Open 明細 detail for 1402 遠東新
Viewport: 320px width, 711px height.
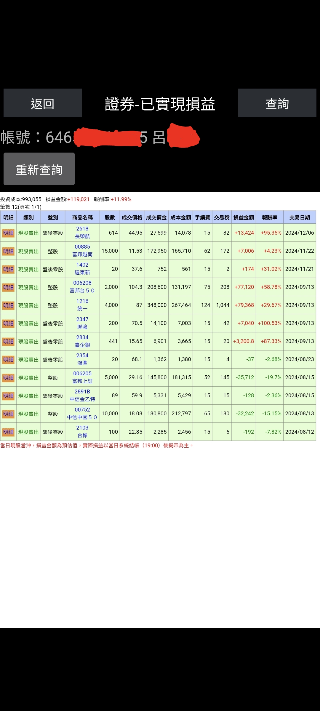pyautogui.click(x=8, y=269)
